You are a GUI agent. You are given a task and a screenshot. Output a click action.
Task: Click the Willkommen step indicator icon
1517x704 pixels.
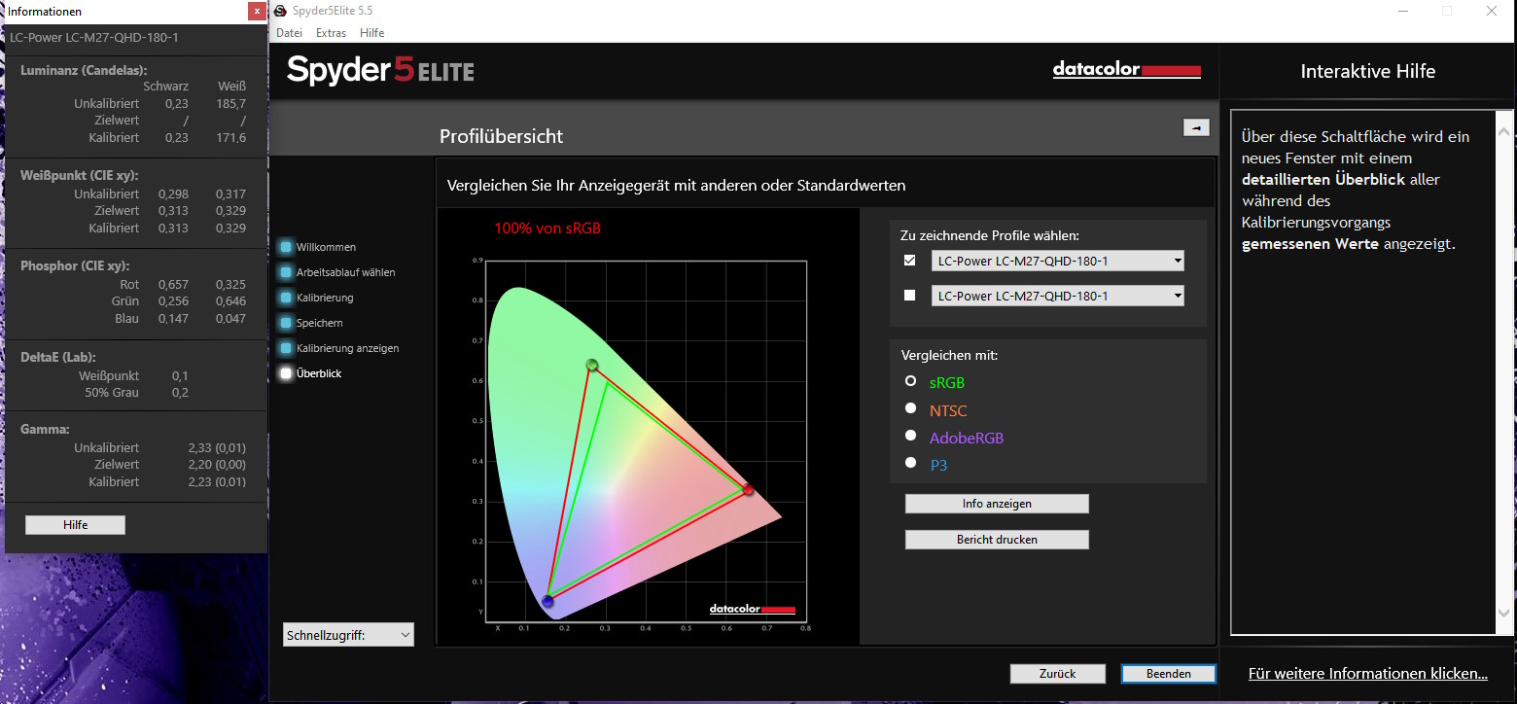point(286,247)
